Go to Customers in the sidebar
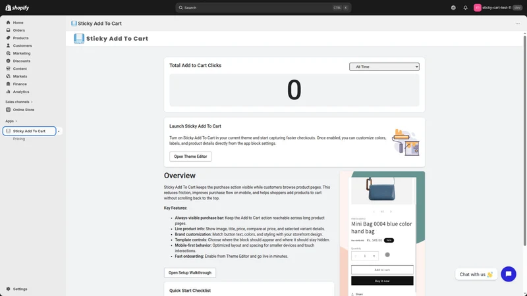527x296 pixels. 22,45
